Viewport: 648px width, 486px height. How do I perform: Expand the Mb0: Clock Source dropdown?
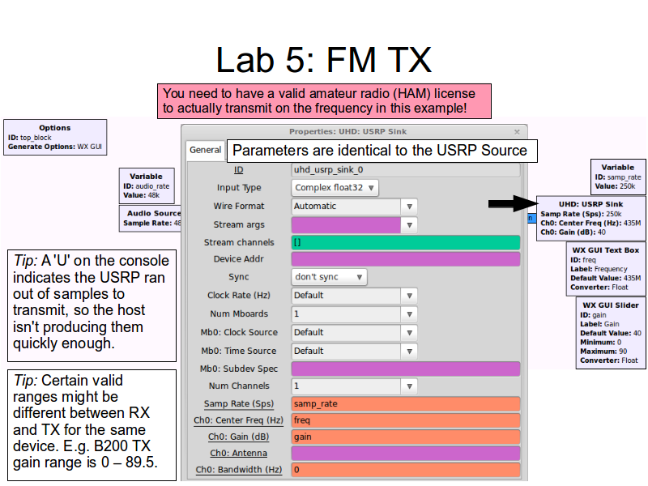tap(410, 333)
